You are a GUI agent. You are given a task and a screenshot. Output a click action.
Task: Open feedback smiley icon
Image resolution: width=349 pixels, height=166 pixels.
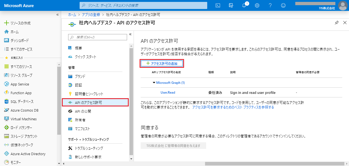[x=283, y=5]
